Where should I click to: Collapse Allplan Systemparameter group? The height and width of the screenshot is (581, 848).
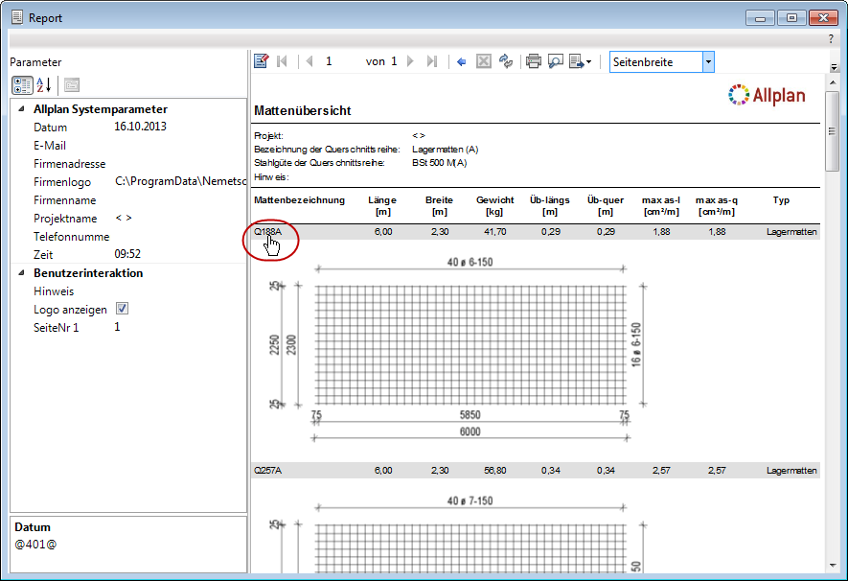tap(21, 108)
